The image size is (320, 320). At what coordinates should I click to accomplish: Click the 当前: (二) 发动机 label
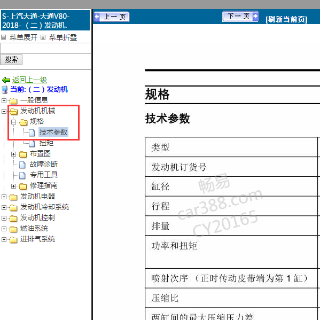pos(39,89)
